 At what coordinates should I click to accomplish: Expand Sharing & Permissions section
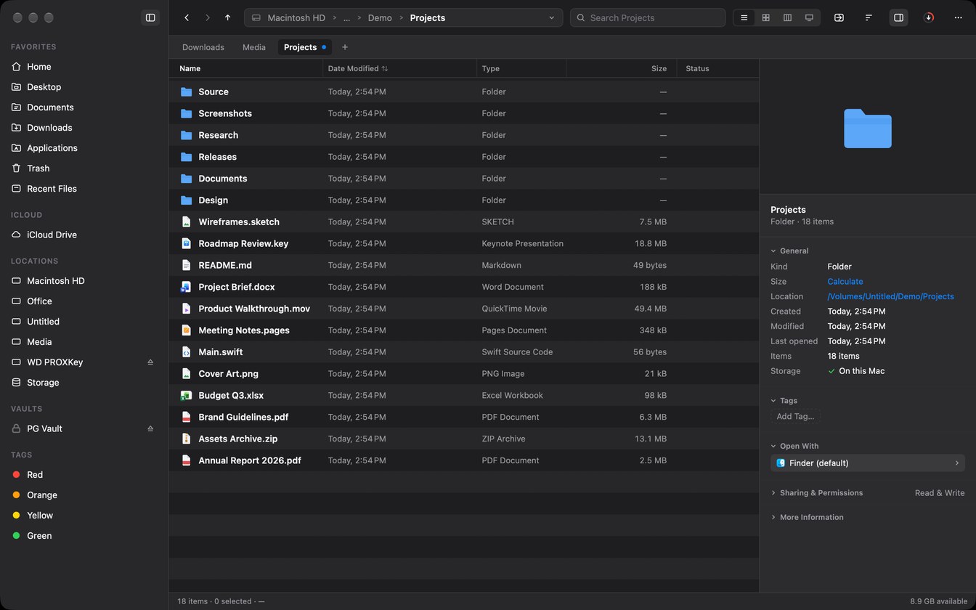pyautogui.click(x=773, y=492)
